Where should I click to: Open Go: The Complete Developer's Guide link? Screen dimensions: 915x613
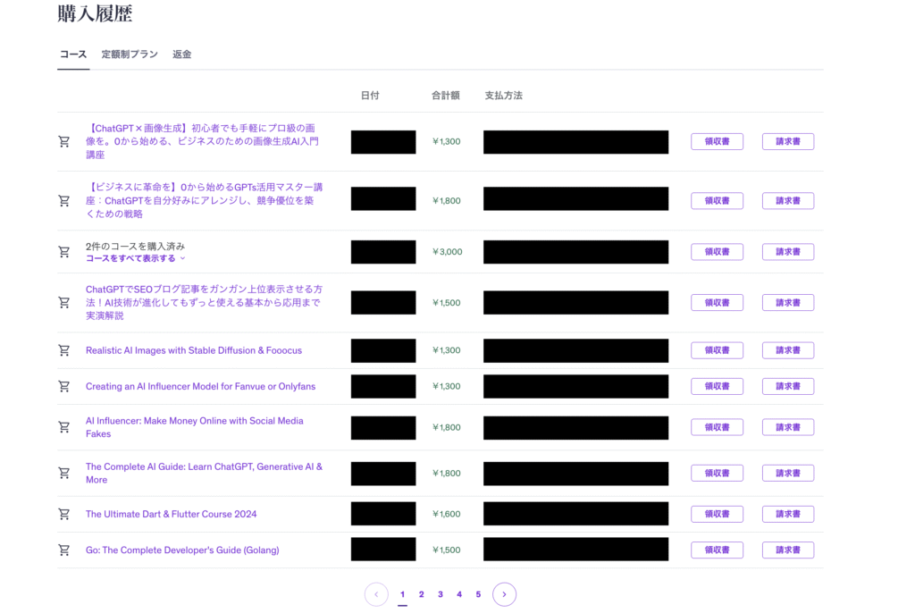(182, 550)
